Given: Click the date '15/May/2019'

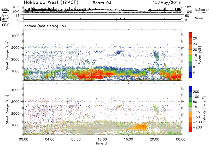Looking at the screenshot, I should coord(167,2).
